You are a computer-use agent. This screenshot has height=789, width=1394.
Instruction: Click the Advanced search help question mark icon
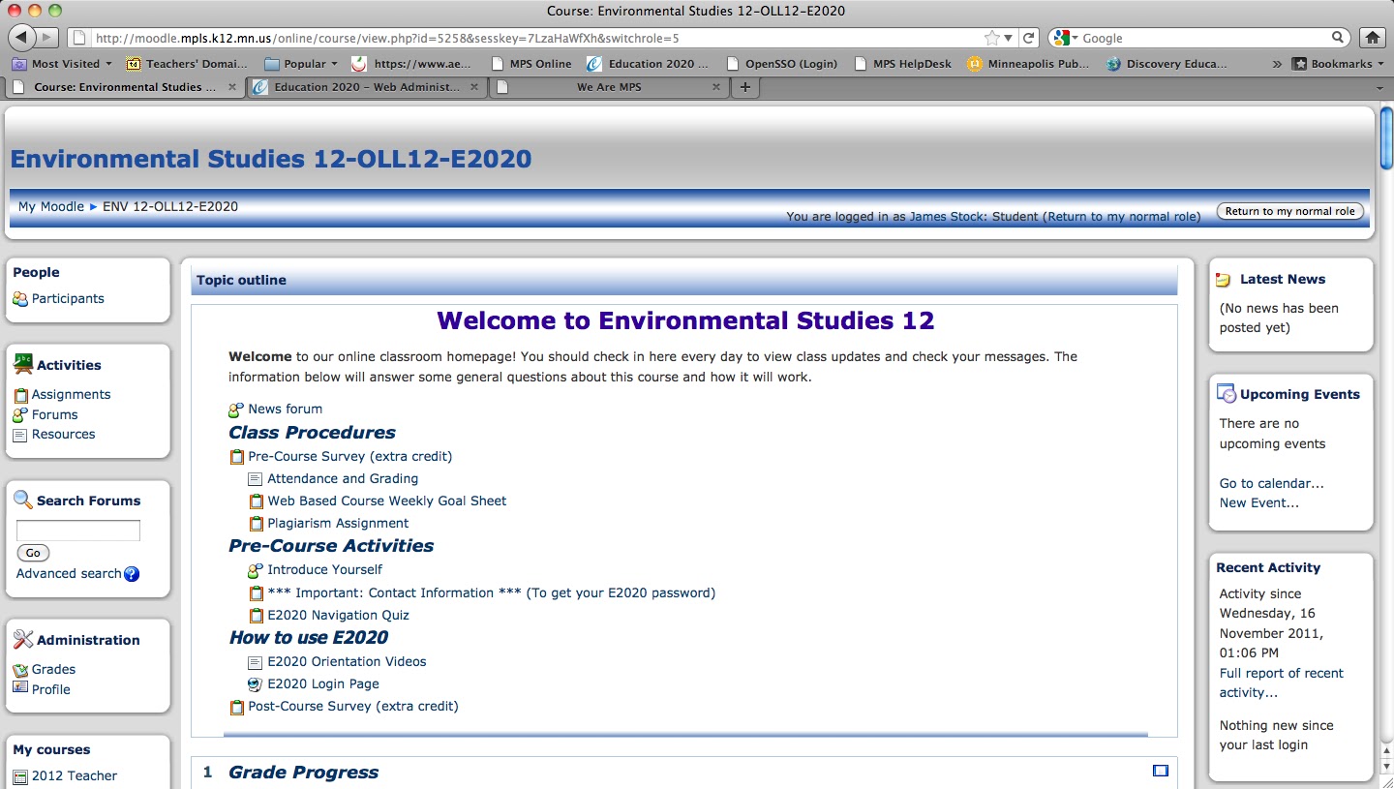(x=131, y=573)
